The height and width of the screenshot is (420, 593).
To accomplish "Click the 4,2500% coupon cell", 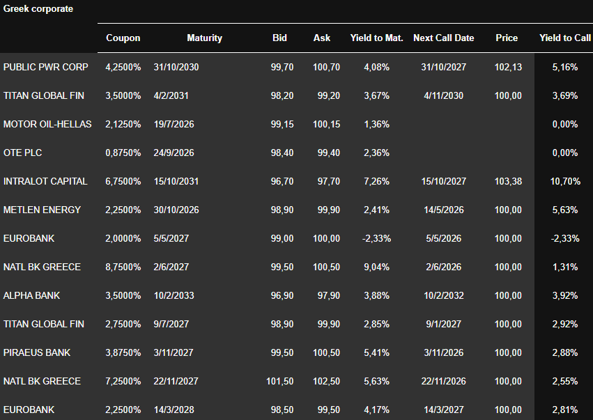I will (x=123, y=67).
